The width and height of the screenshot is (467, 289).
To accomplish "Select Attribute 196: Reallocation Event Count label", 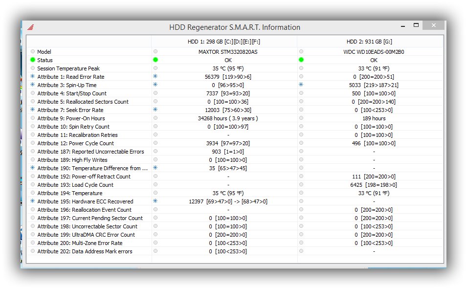I will click(84, 210).
